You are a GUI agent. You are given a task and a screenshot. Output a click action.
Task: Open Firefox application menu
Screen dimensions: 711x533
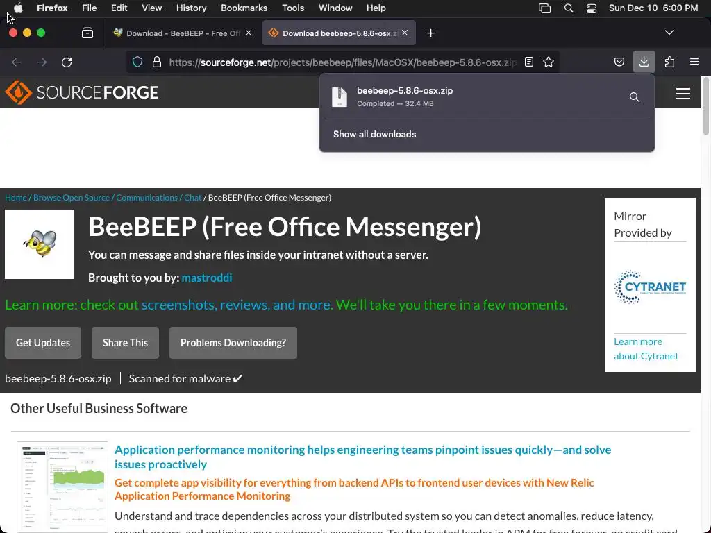52,8
